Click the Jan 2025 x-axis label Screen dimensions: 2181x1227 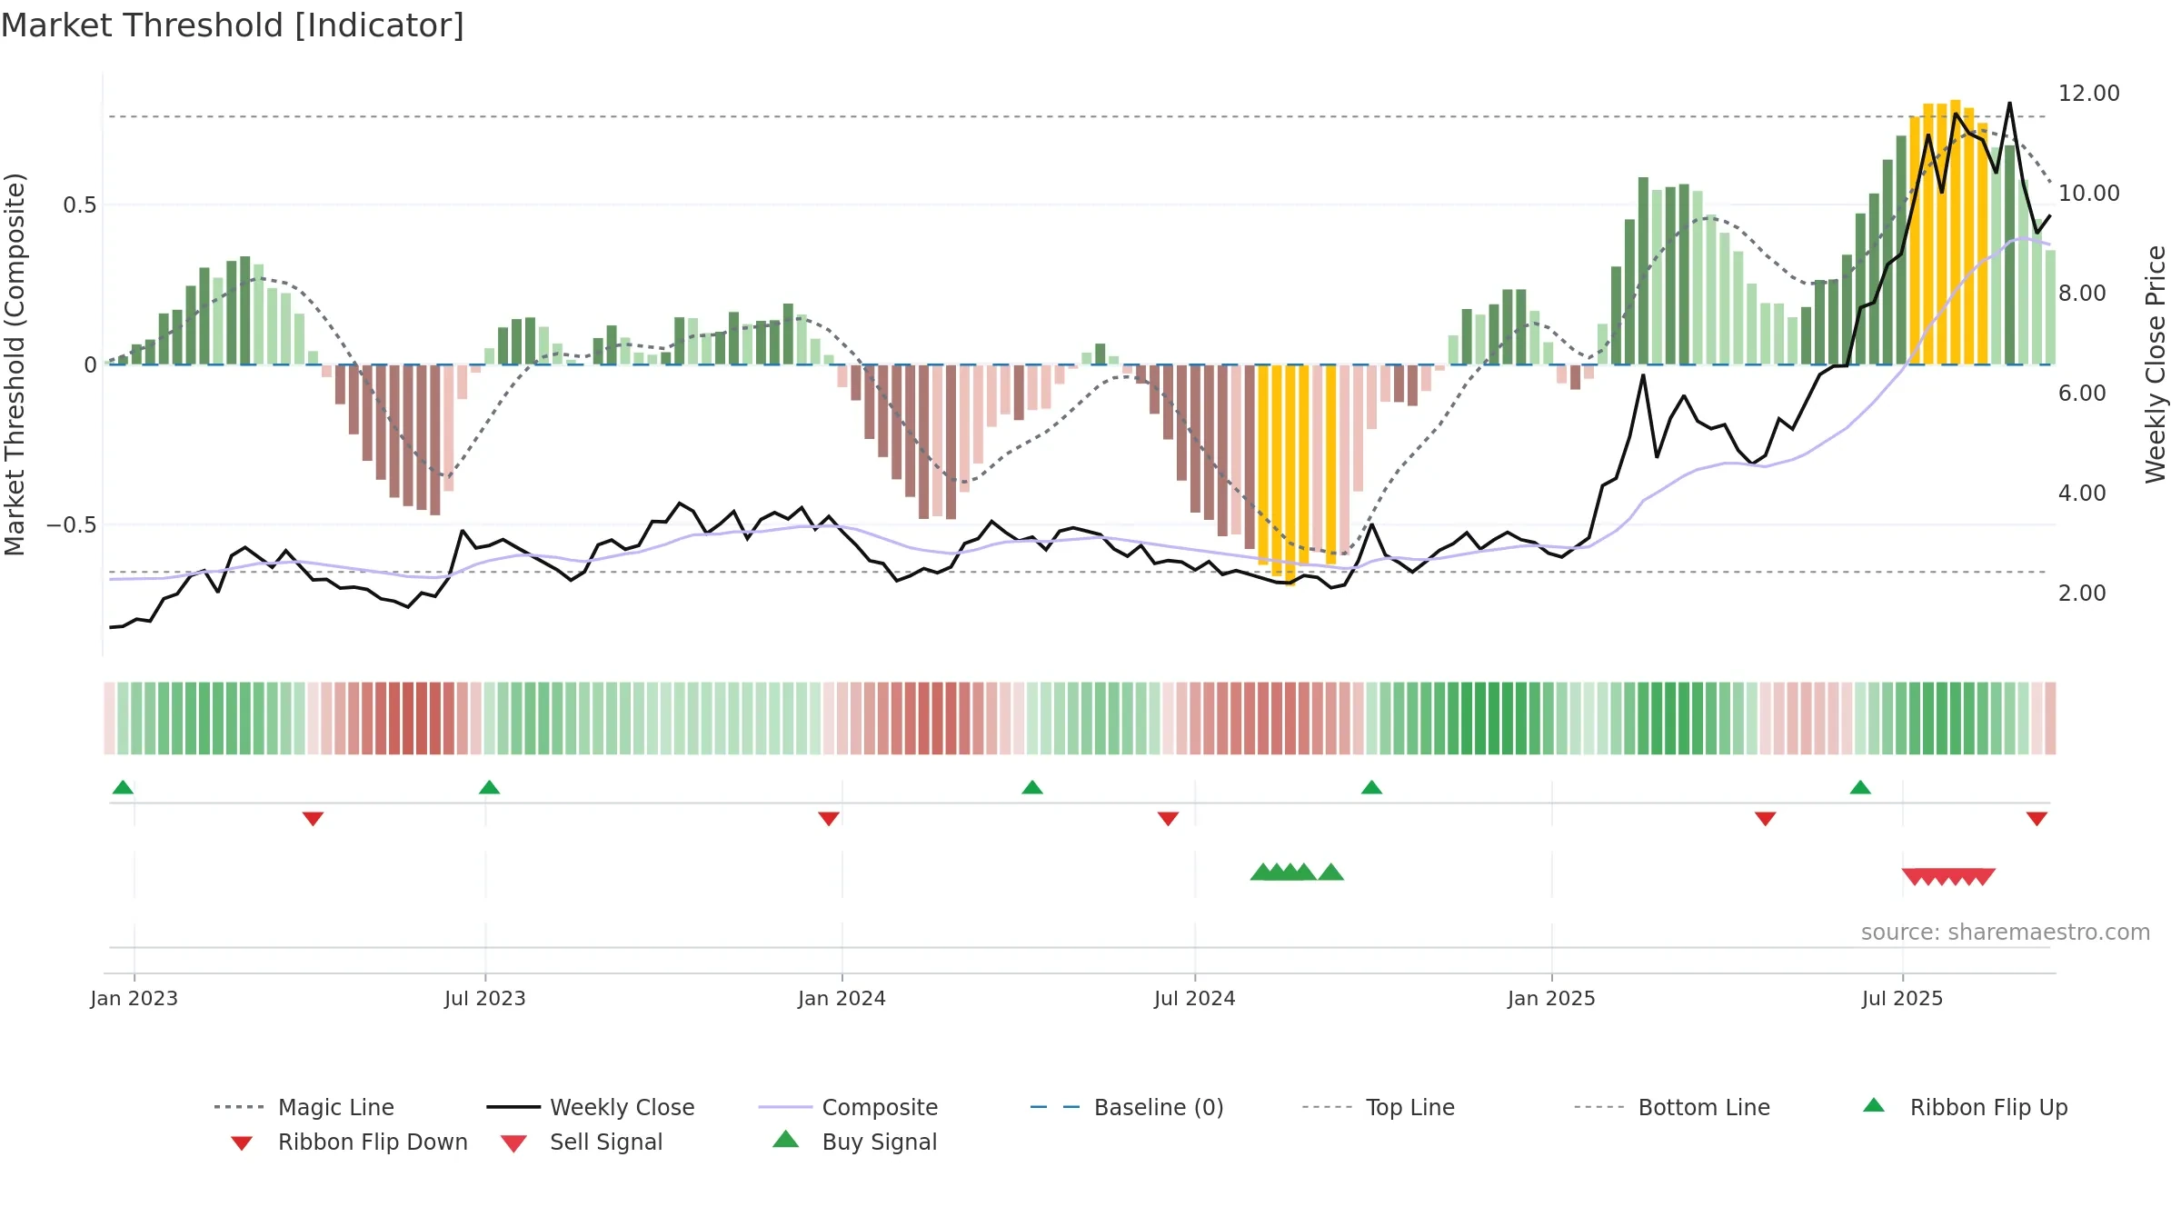click(x=1552, y=998)
